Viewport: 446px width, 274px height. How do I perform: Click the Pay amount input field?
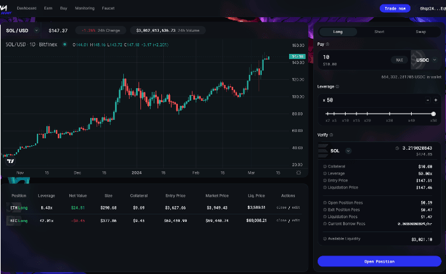point(353,60)
